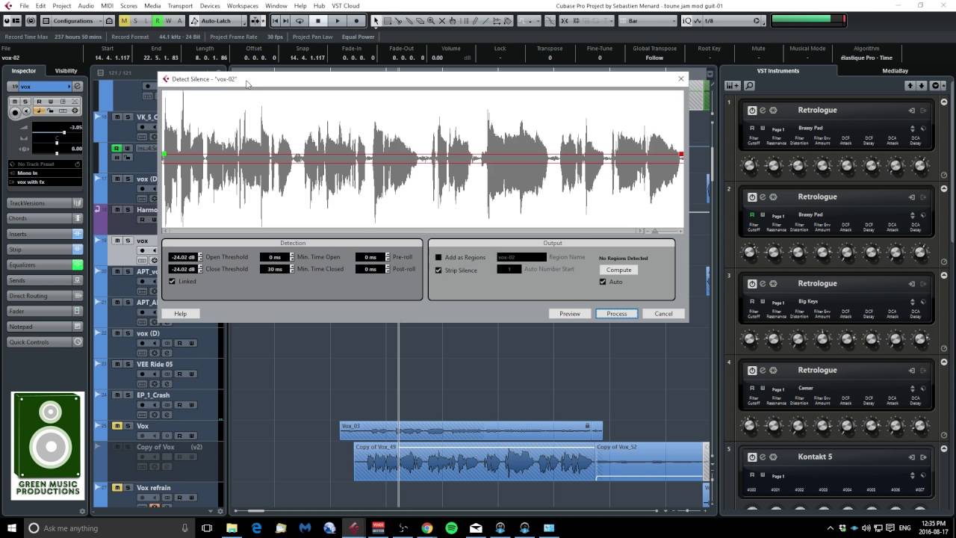Image resolution: width=956 pixels, height=538 pixels.
Task: Click the Post-roll value field
Action: [370, 269]
